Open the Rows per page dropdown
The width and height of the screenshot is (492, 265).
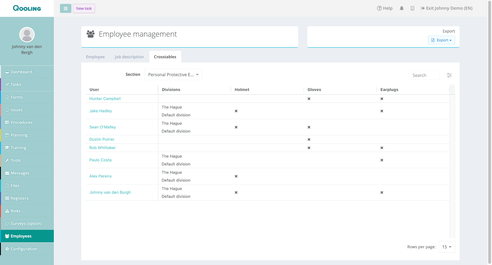(447, 247)
